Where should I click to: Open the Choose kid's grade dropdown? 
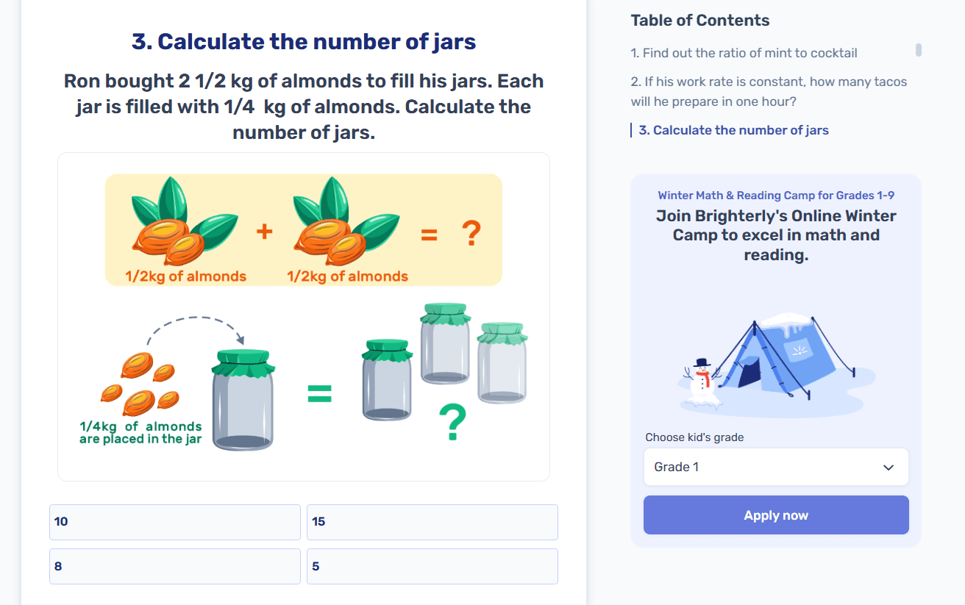(775, 468)
